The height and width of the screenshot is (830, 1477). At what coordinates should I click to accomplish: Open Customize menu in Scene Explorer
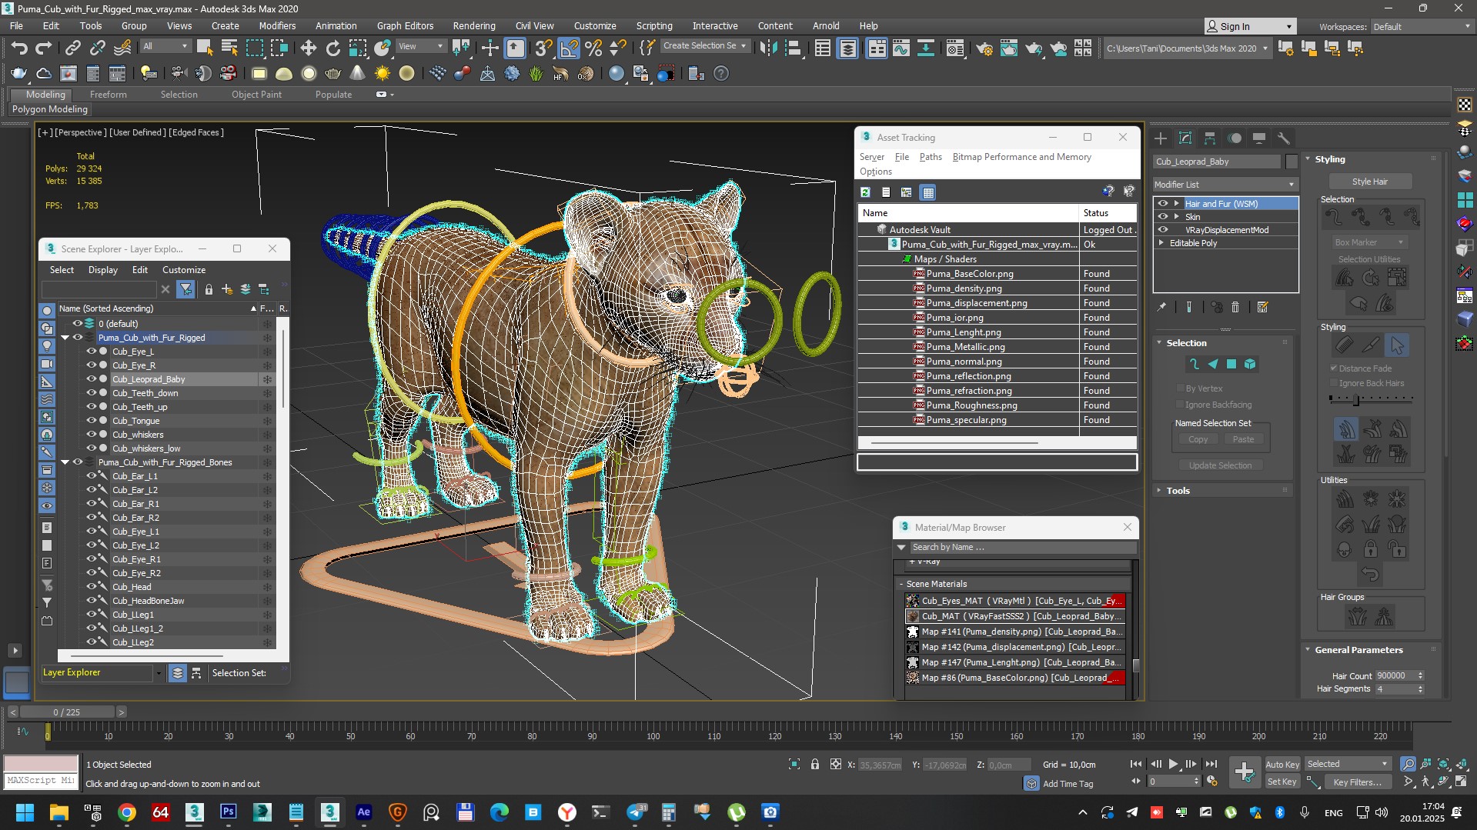point(184,270)
